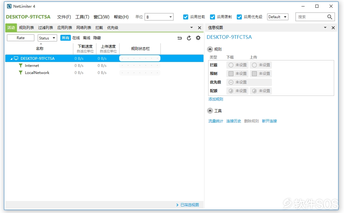Open the Status dropdown

(x=47, y=38)
